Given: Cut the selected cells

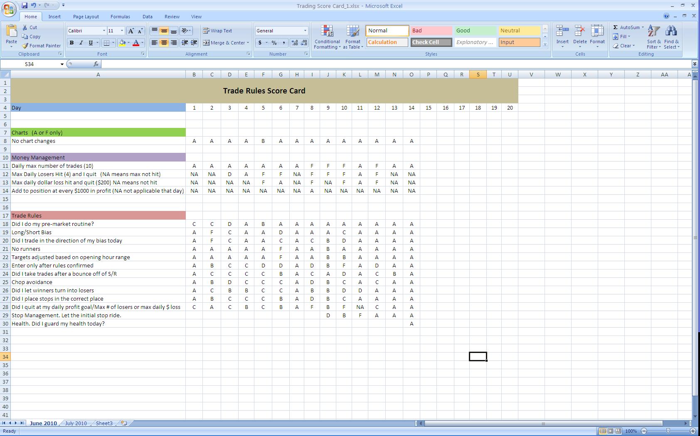Looking at the screenshot, I should (x=30, y=27).
